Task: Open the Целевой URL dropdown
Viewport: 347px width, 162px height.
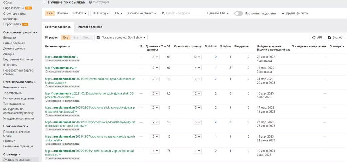Action: (218, 13)
